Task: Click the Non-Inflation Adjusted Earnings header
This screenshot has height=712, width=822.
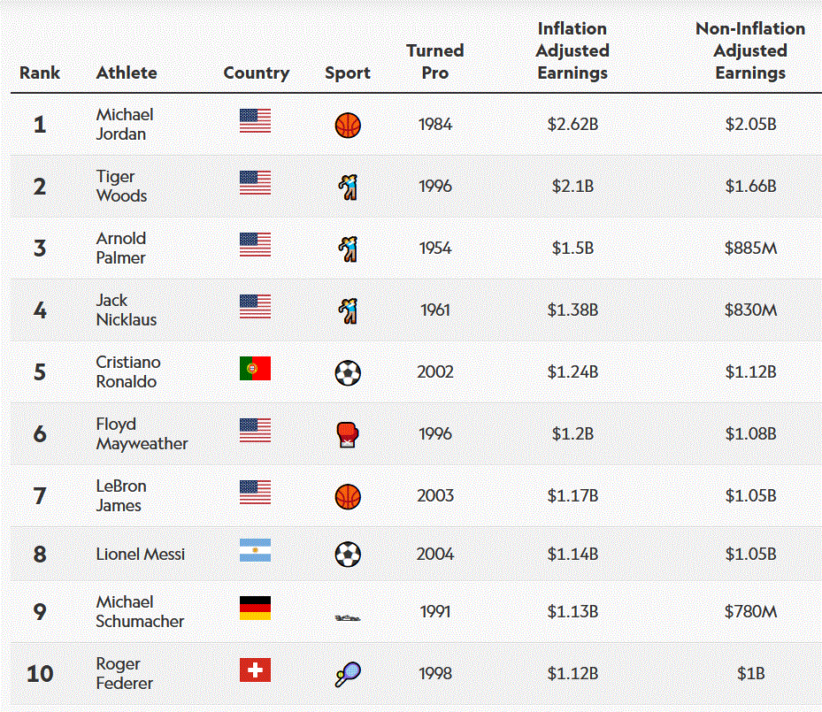Action: (x=750, y=51)
